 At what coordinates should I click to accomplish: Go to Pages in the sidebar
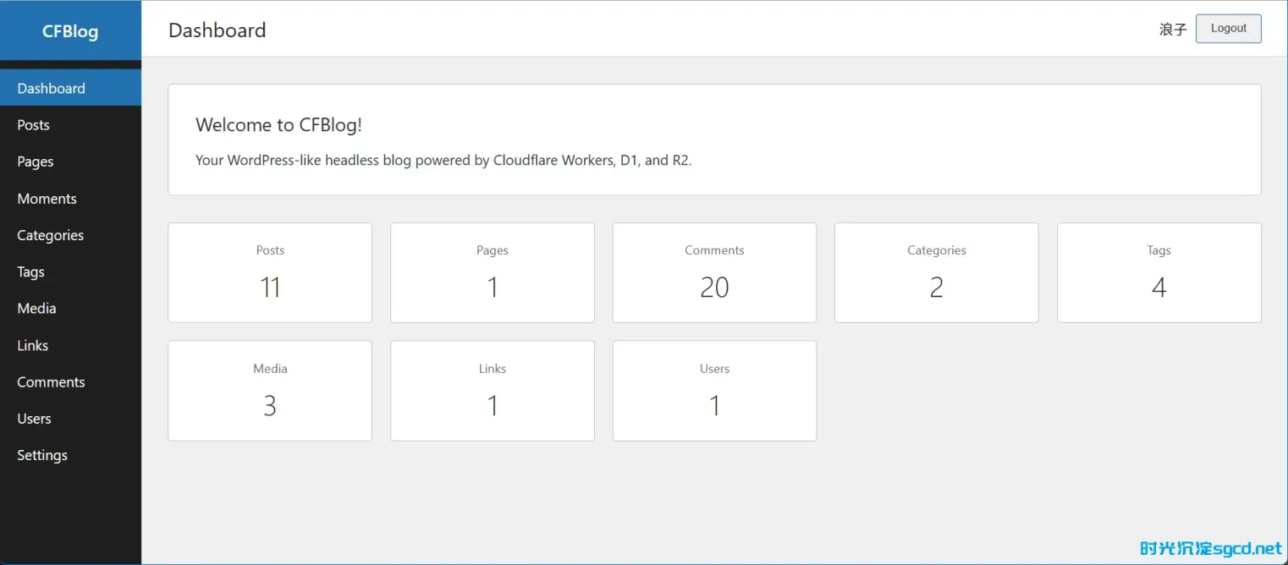(36, 162)
